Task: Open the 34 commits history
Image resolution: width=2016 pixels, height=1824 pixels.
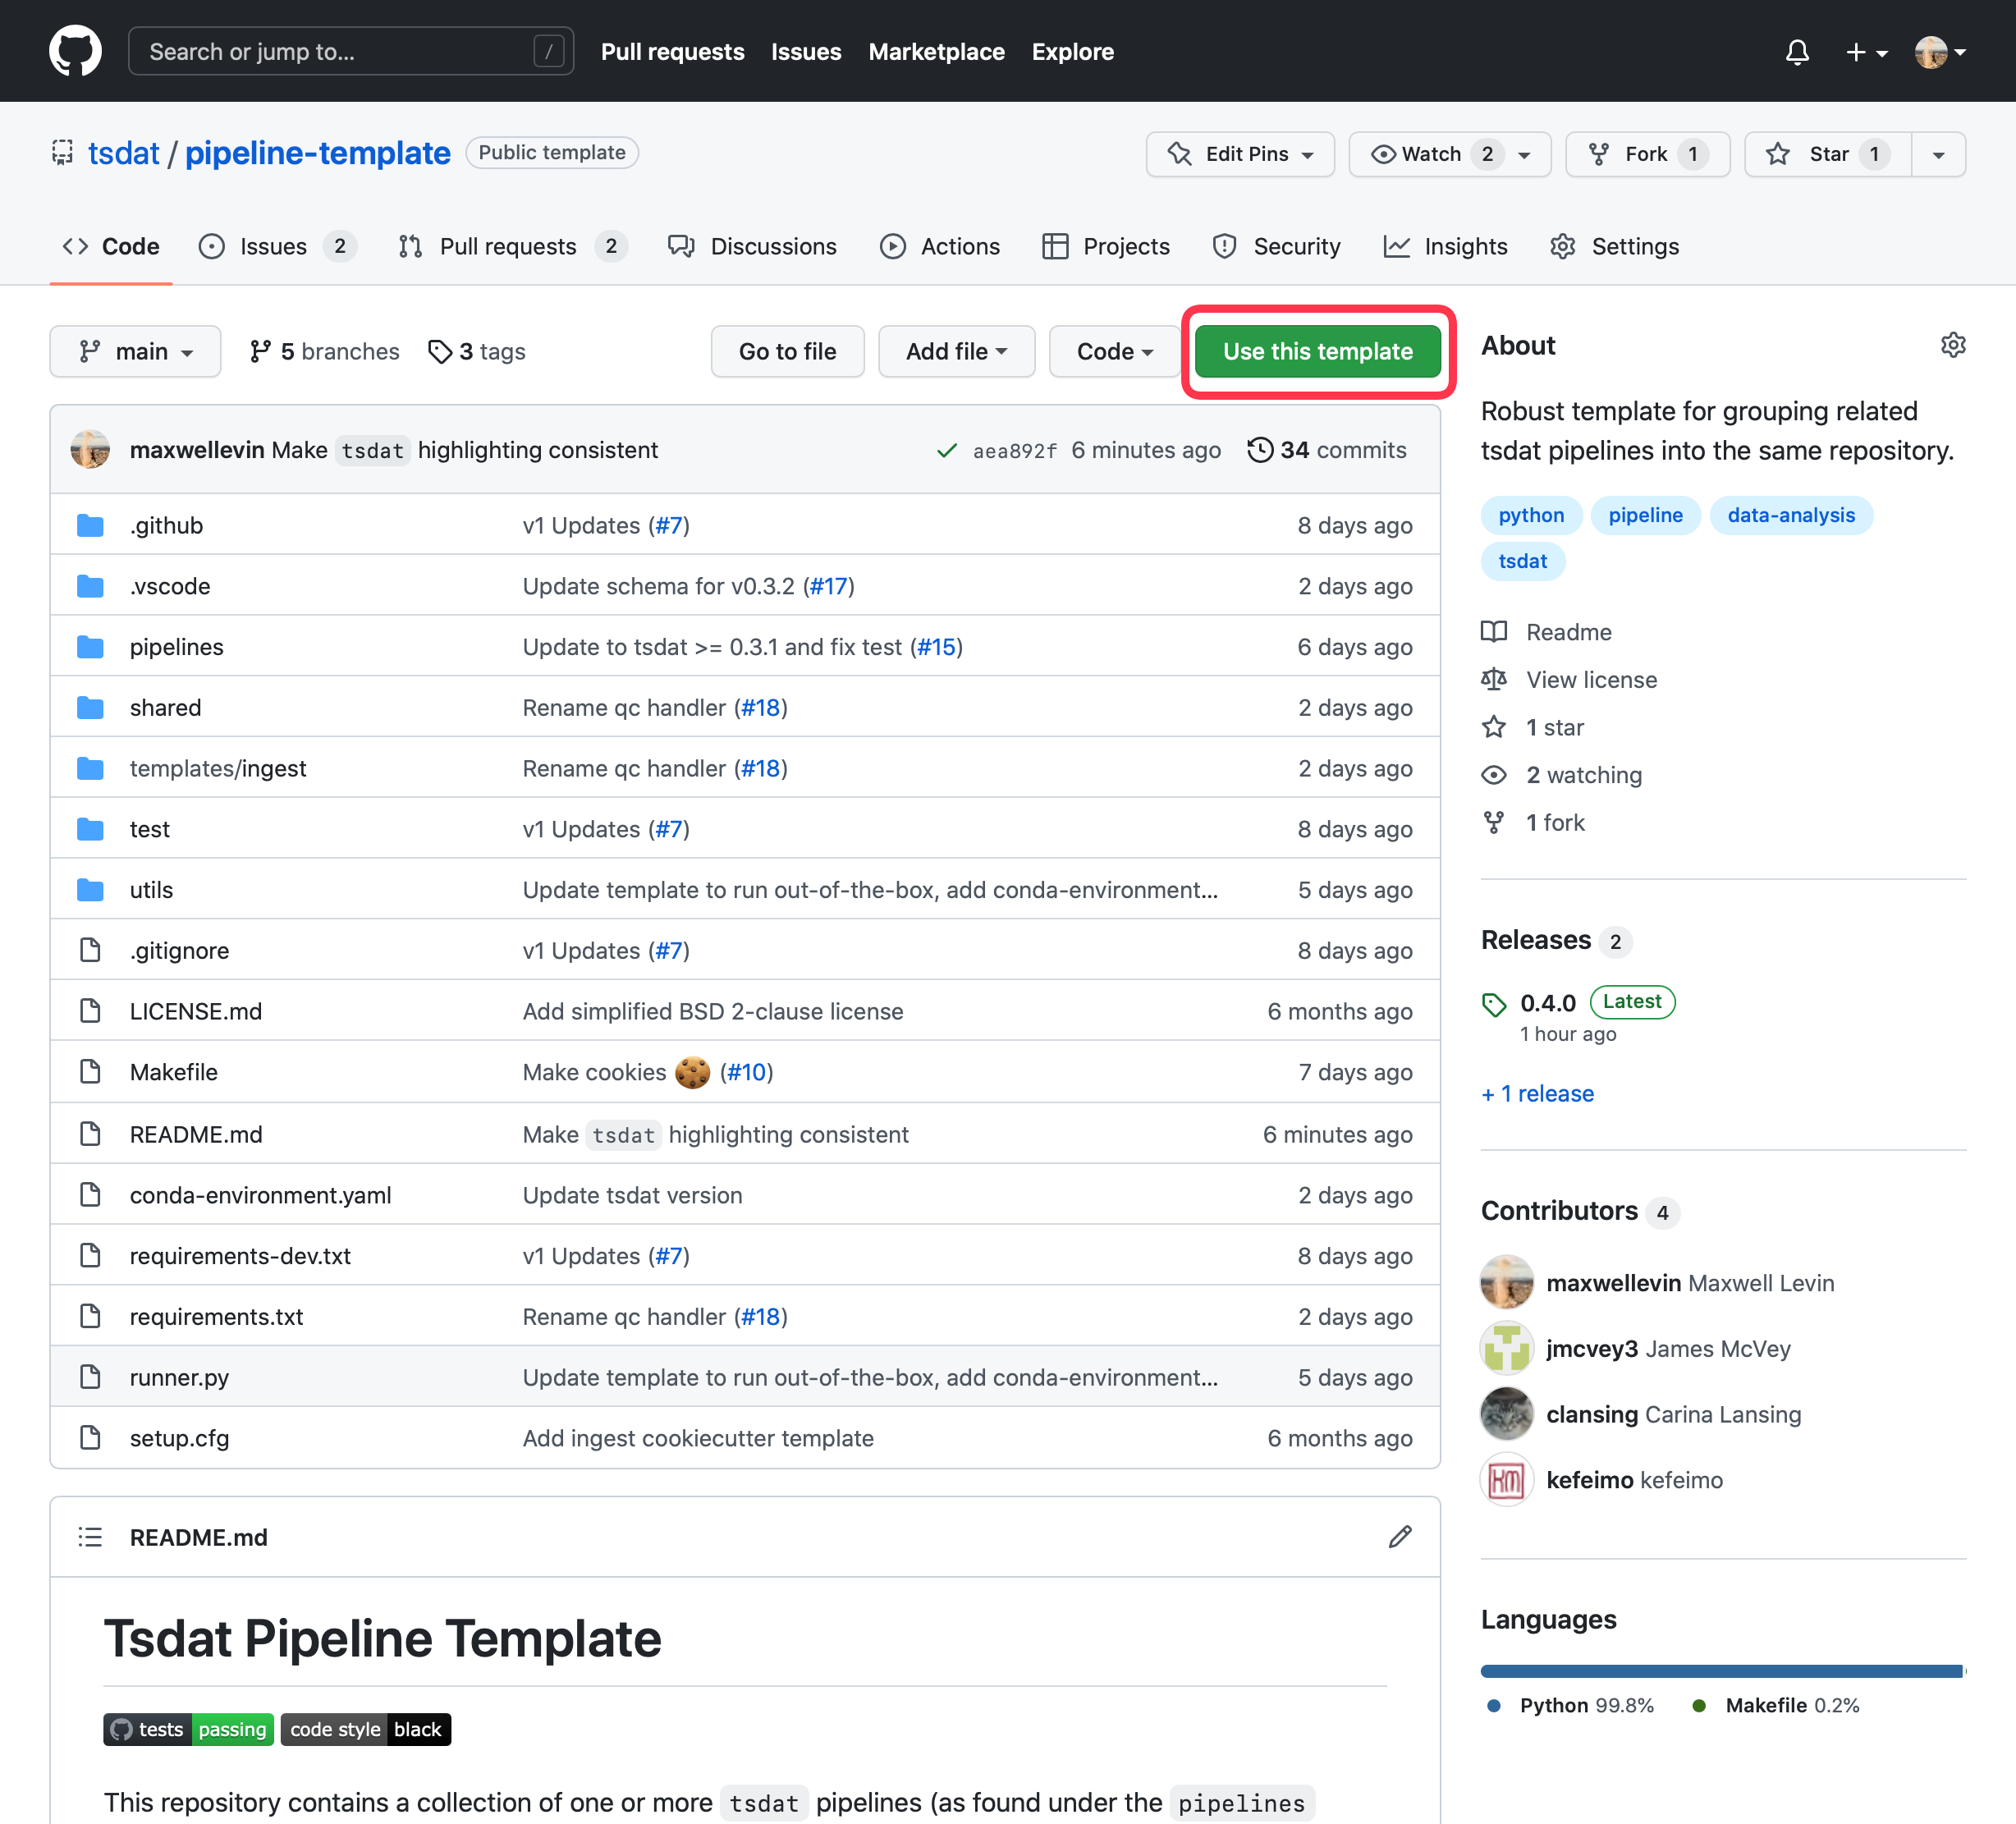Action: tap(1326, 450)
